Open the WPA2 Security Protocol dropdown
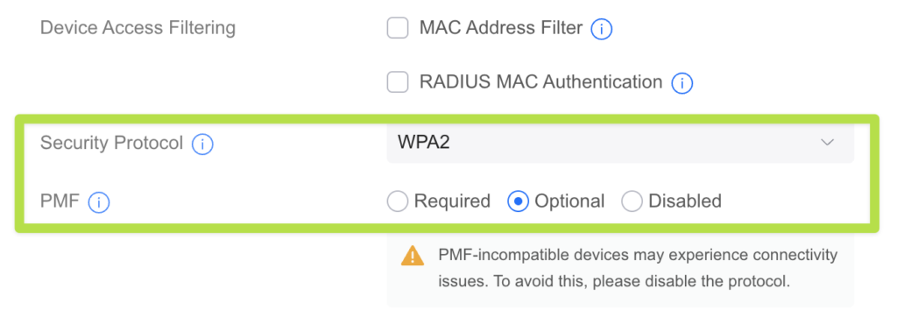897x317 pixels. click(x=620, y=142)
